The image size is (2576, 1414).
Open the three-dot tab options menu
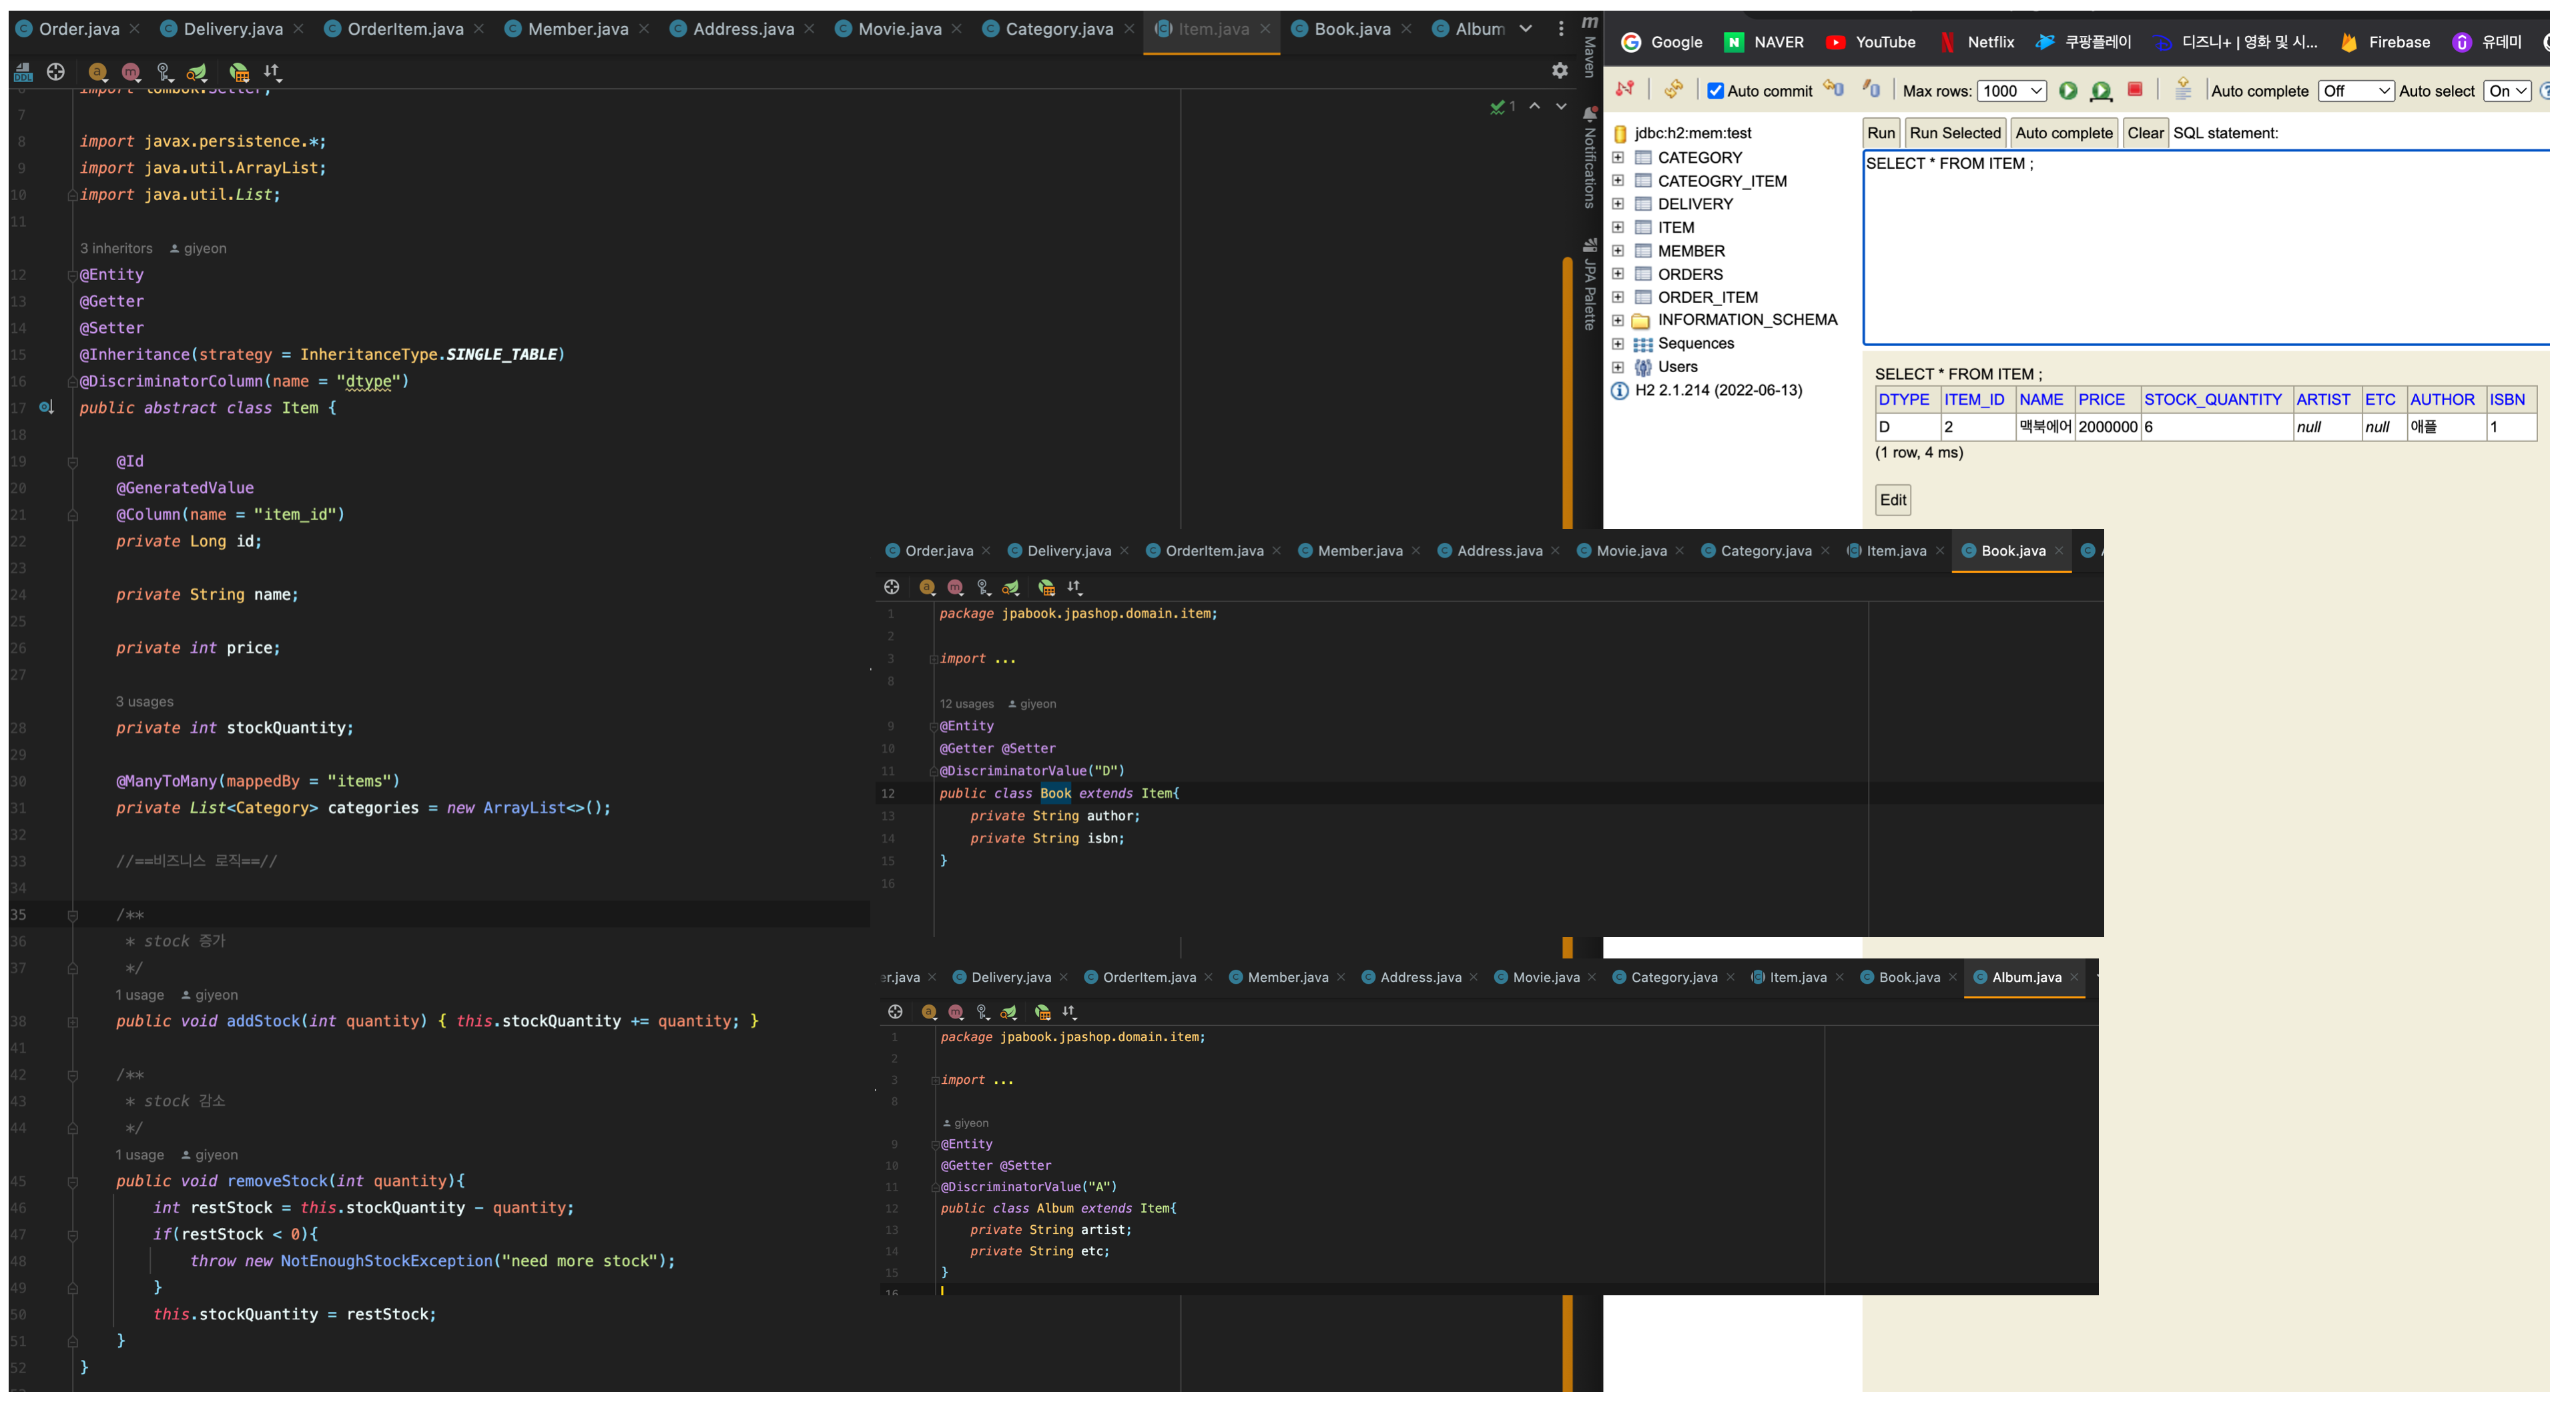[1561, 29]
